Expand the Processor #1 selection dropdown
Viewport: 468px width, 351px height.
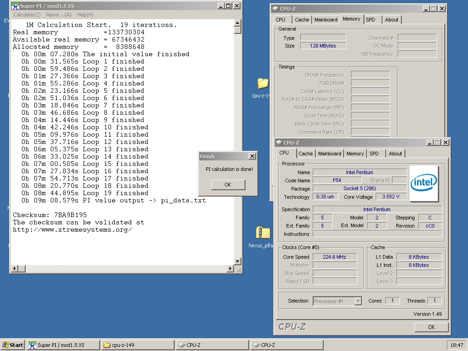pos(358,301)
